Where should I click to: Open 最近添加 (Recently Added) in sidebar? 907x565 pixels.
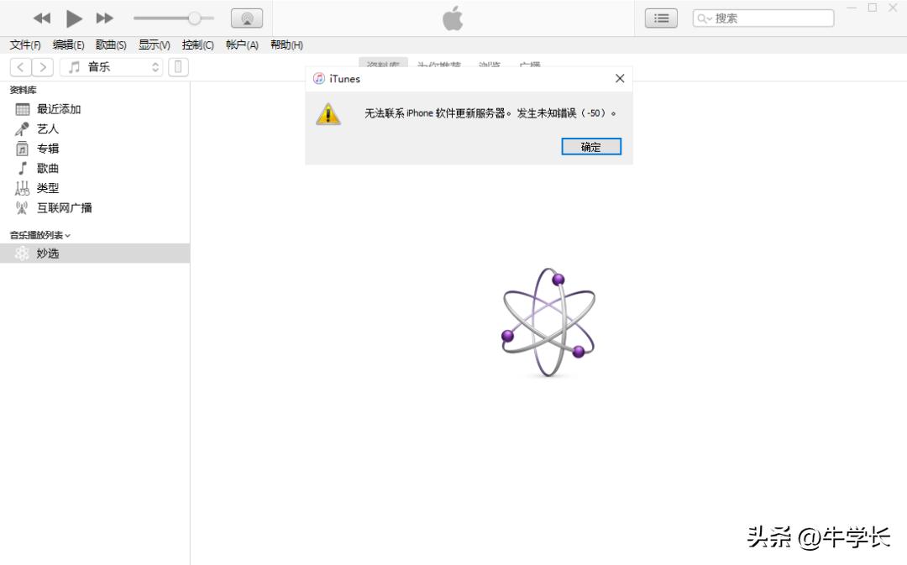pos(57,108)
